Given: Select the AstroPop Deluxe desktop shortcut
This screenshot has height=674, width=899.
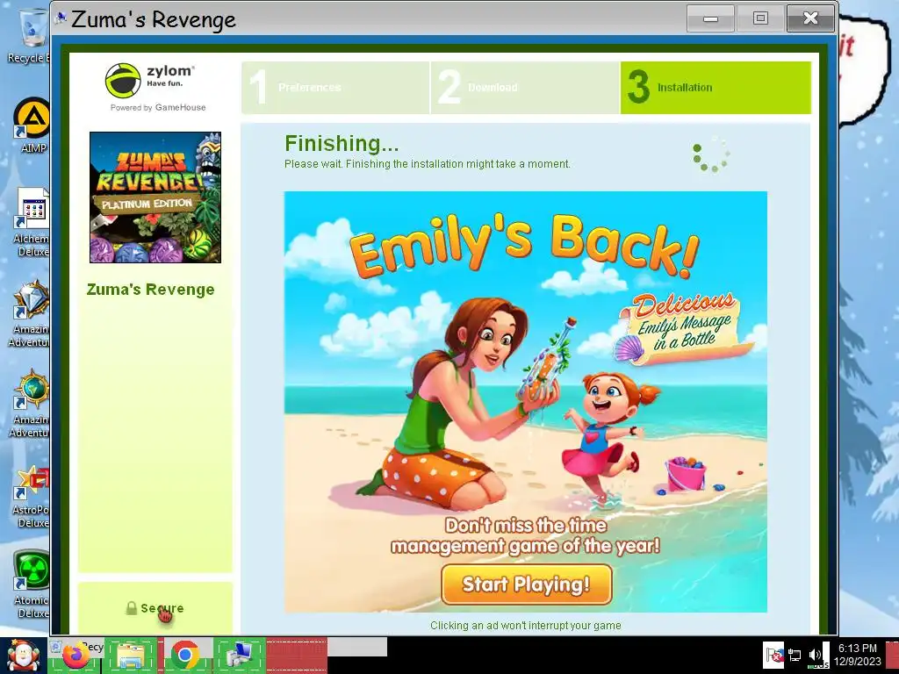Looking at the screenshot, I should pyautogui.click(x=32, y=497).
